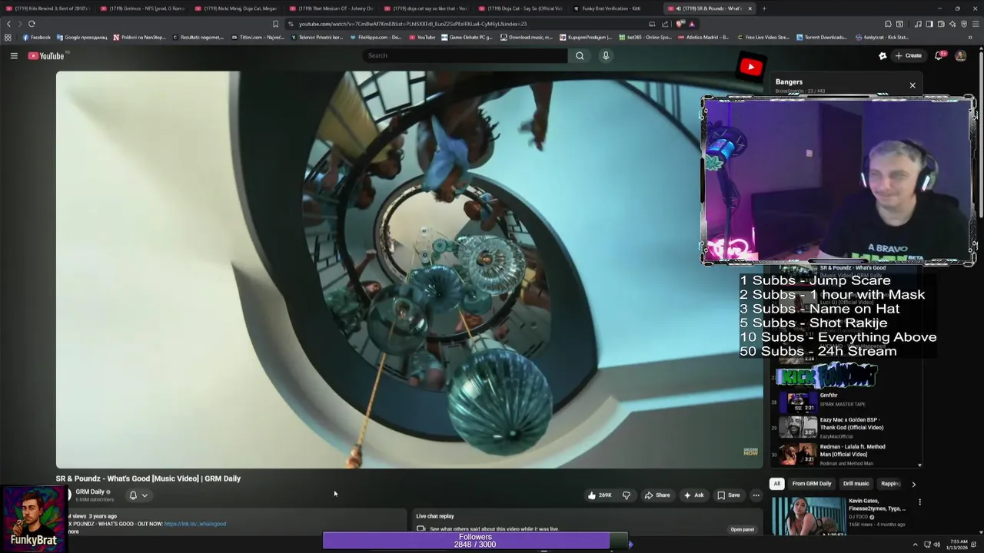This screenshot has width=984, height=553.
Task: Reload the page with the refresh icon
Action: pos(32,24)
